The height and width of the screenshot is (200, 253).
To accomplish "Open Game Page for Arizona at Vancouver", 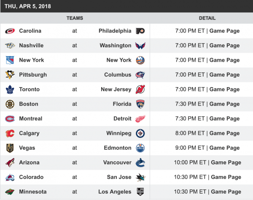I will point(226,162).
